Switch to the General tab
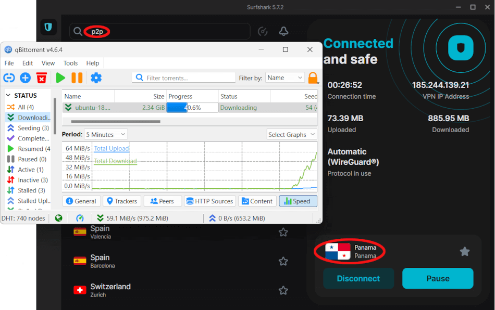The image size is (495, 310). tap(81, 201)
